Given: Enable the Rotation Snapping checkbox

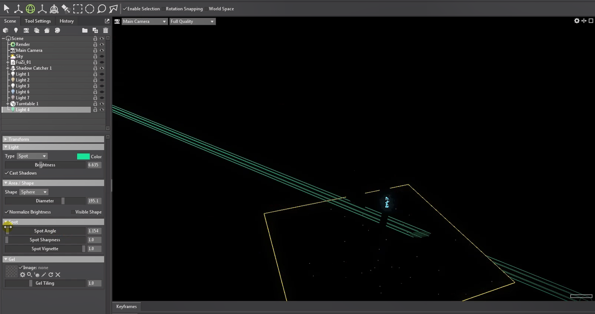Looking at the screenshot, I should pos(184,9).
